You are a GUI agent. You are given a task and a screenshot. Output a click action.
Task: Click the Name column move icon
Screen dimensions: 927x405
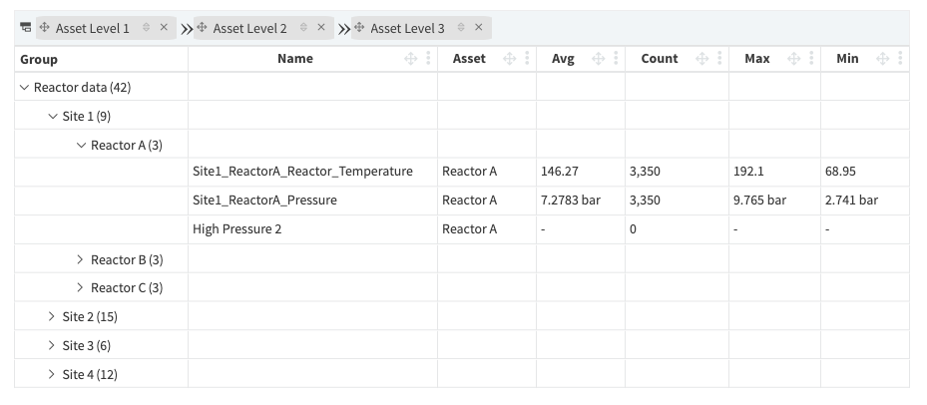coord(411,59)
